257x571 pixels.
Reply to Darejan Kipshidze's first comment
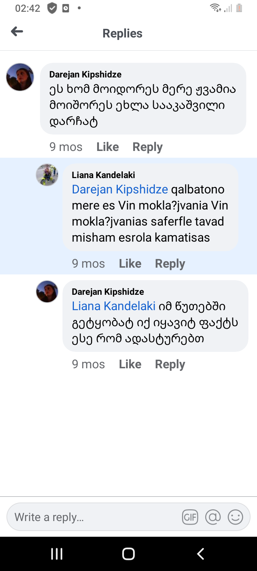pyautogui.click(x=147, y=147)
